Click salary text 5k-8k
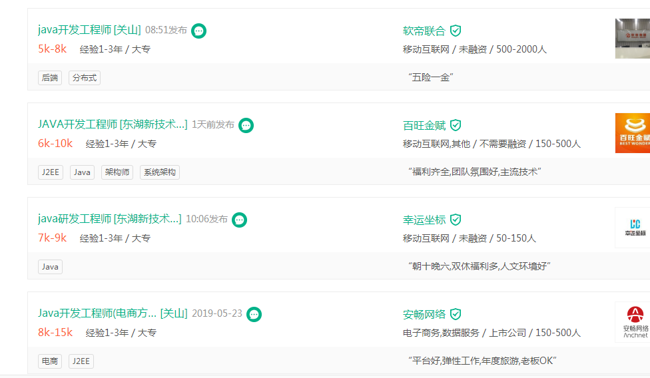Image resolution: width=650 pixels, height=378 pixels. click(x=52, y=49)
